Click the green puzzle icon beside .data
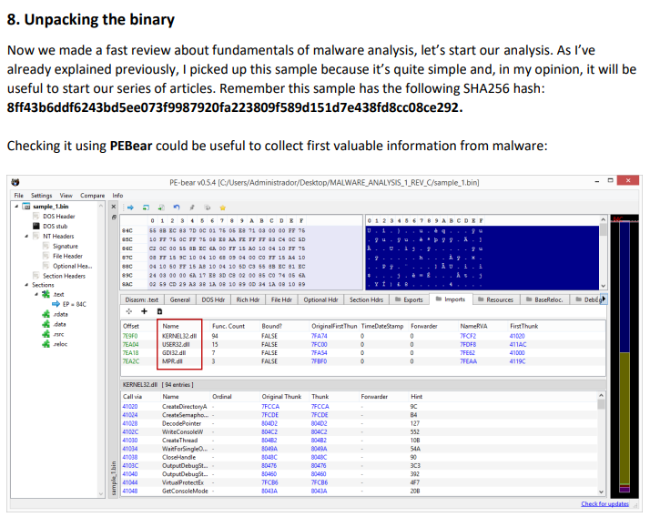This screenshot has height=517, width=650. click(x=46, y=324)
